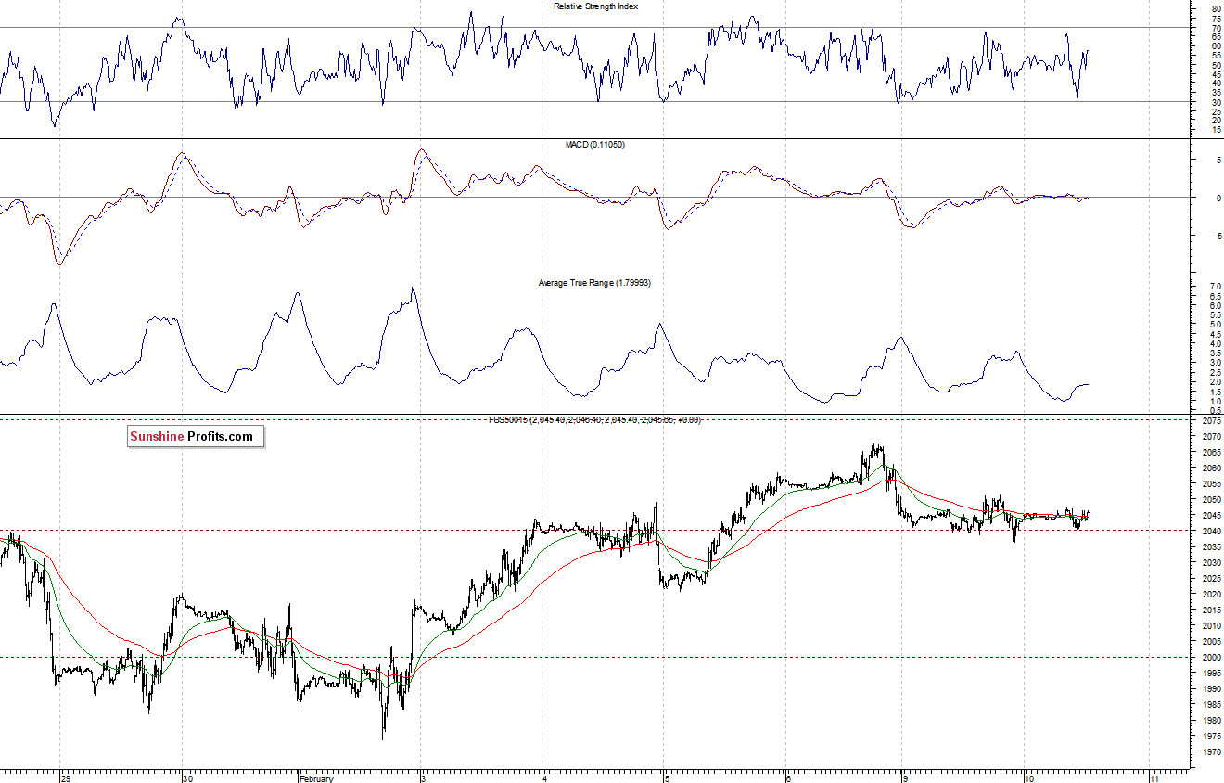Click the RSI axis value 15
1224x783 pixels.
coord(1217,130)
